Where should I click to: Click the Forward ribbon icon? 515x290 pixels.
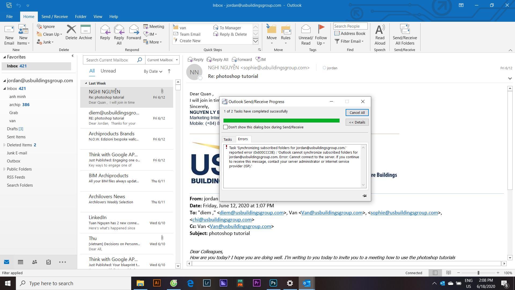pyautogui.click(x=134, y=32)
